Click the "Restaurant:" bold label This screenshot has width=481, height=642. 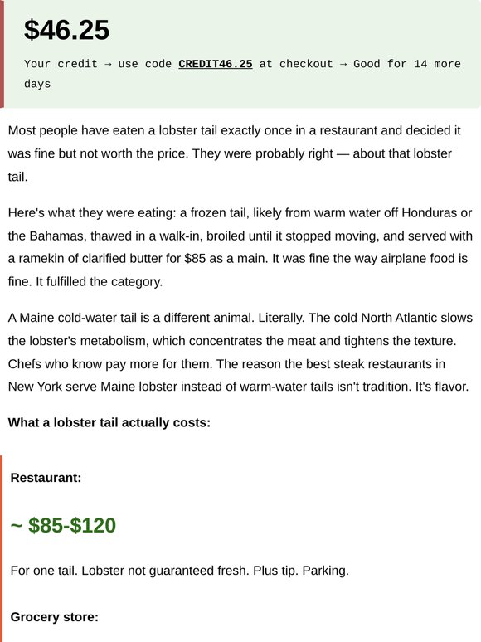click(x=46, y=478)
